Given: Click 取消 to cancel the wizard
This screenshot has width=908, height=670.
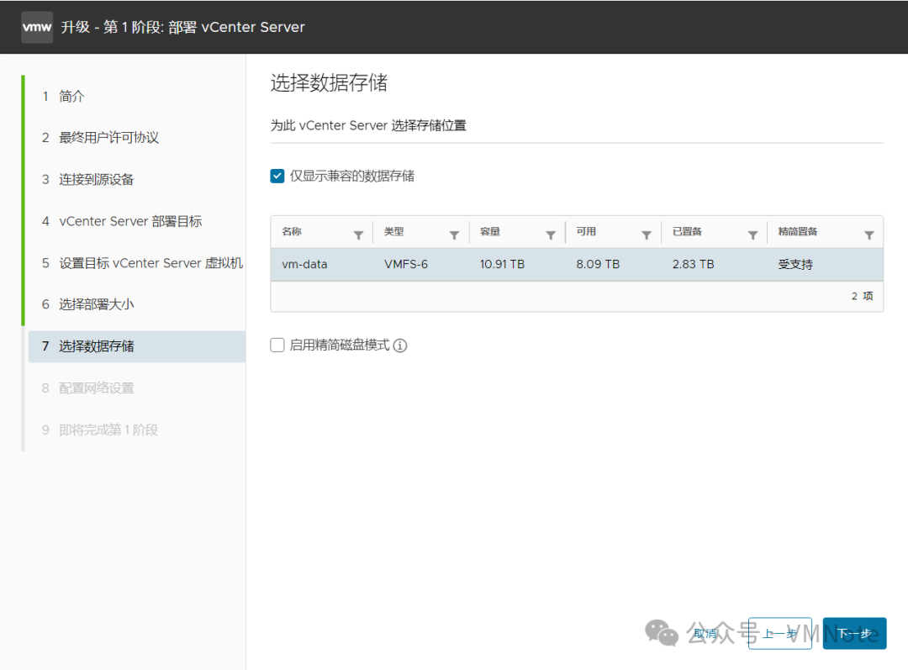Looking at the screenshot, I should pos(705,634).
